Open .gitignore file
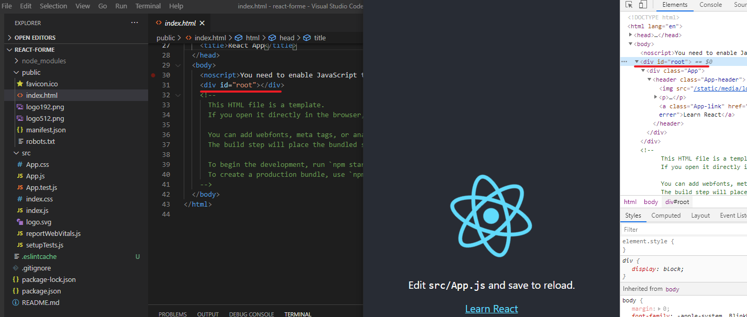747x317 pixels. pyautogui.click(x=37, y=268)
